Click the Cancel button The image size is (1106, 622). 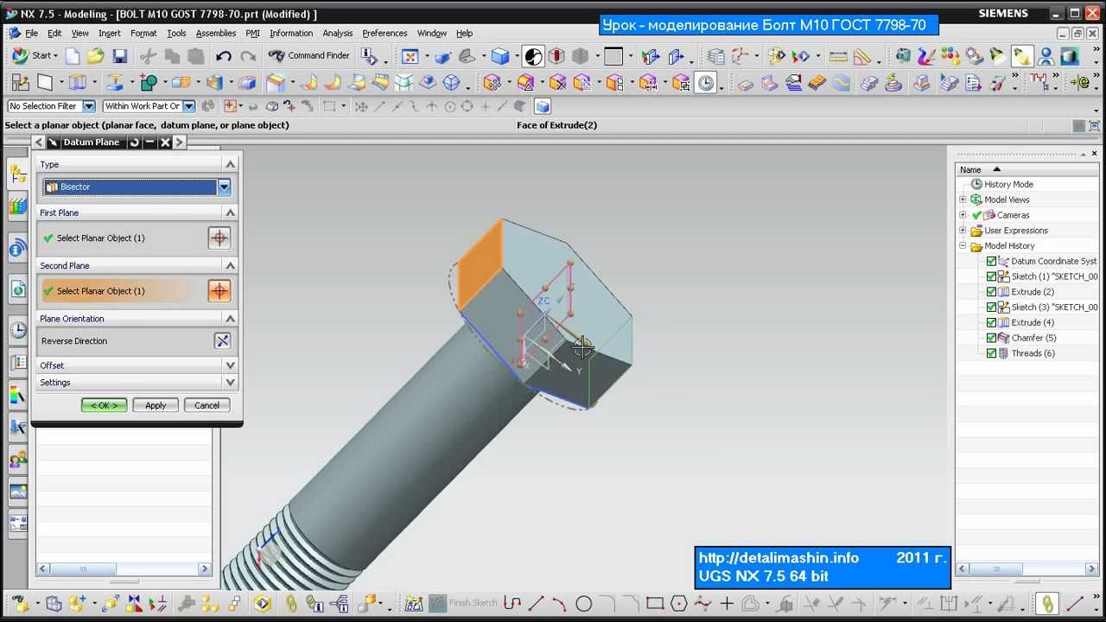207,405
